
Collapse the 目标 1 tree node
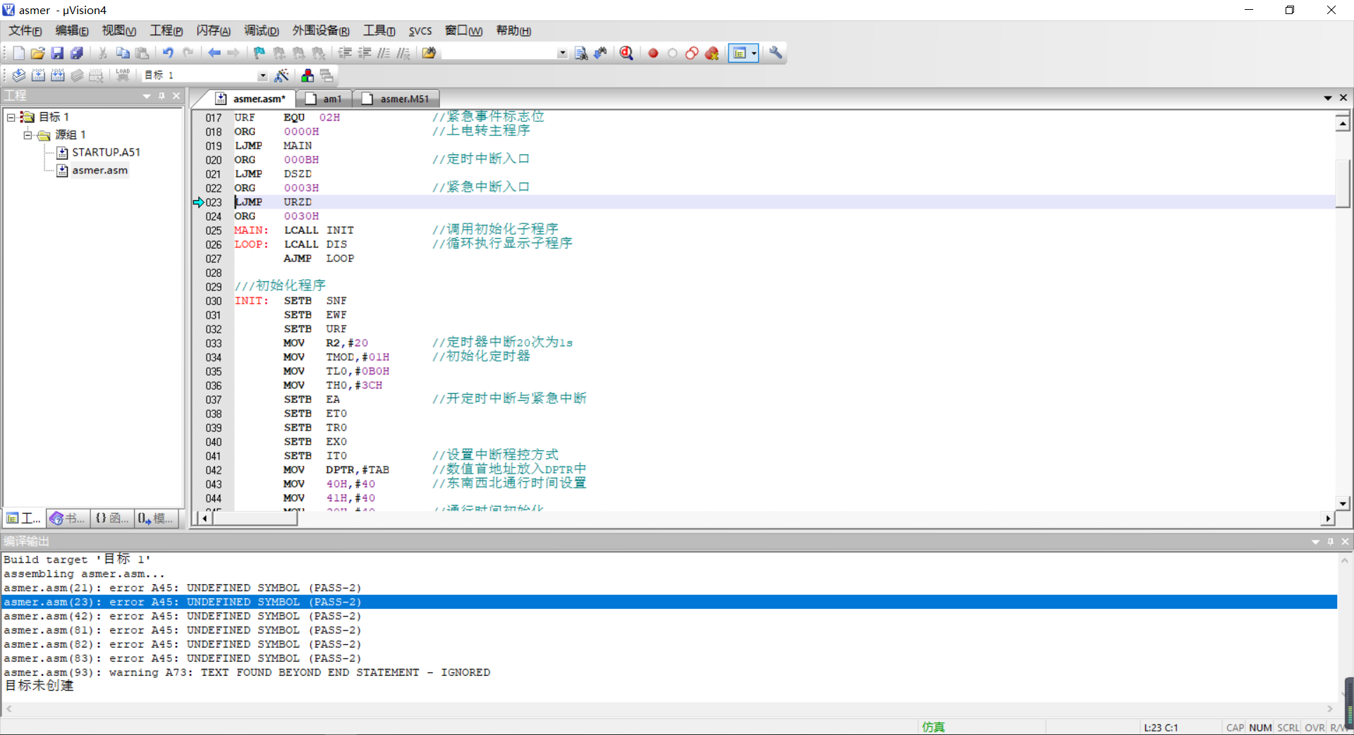[x=11, y=117]
